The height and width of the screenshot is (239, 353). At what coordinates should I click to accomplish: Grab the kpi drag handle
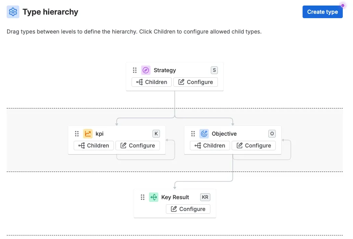click(x=77, y=134)
